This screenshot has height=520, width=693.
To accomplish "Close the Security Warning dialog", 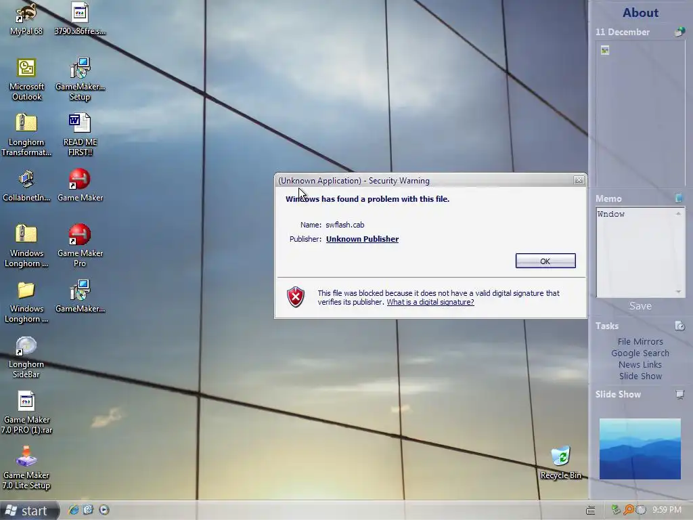I will pos(579,180).
